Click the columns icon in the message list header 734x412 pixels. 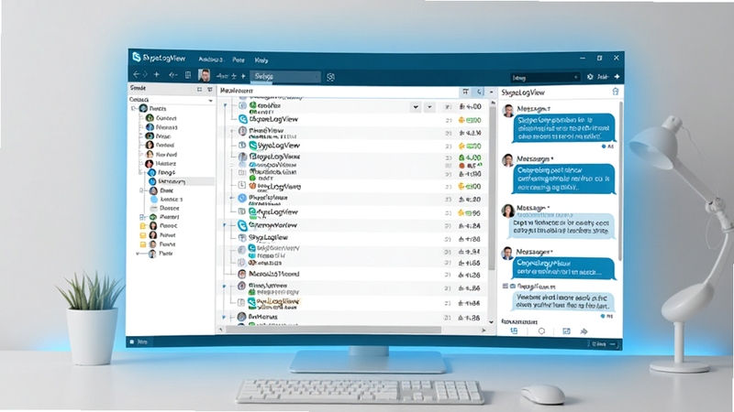point(465,92)
